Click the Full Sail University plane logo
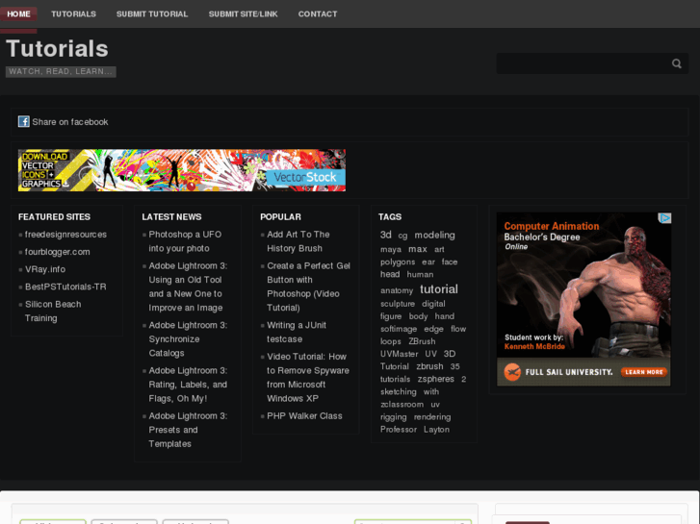 click(512, 372)
